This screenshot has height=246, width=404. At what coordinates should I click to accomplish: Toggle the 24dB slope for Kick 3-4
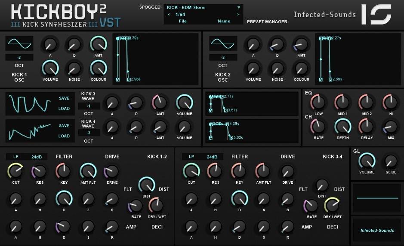[212, 157]
